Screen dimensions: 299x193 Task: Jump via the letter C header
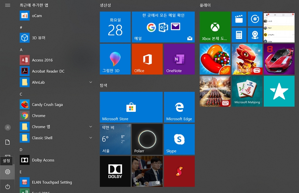pos(21,94)
